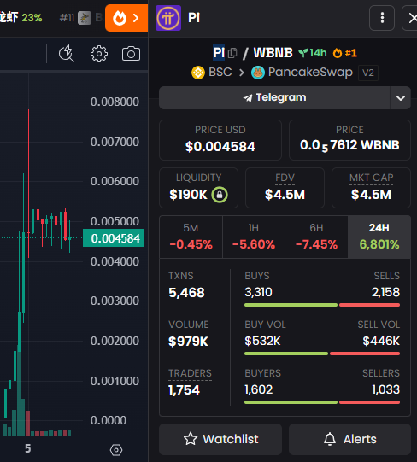Click the PRICE in WBNB box
This screenshot has height=462, width=417.
(x=349, y=140)
